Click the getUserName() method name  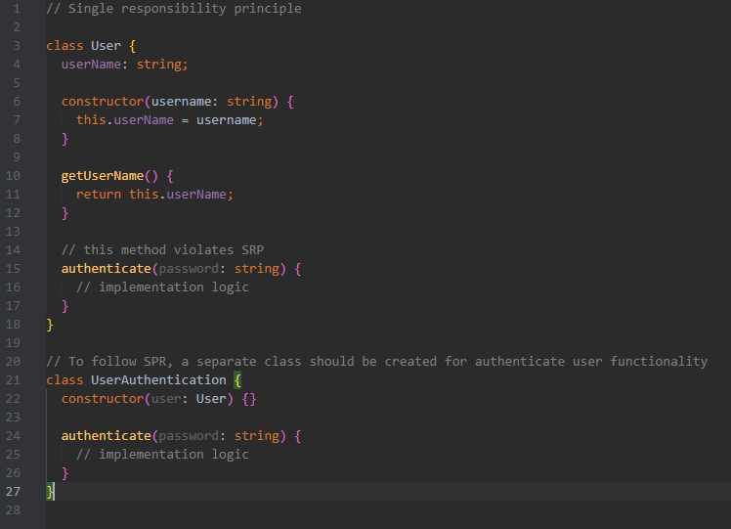tap(103, 176)
